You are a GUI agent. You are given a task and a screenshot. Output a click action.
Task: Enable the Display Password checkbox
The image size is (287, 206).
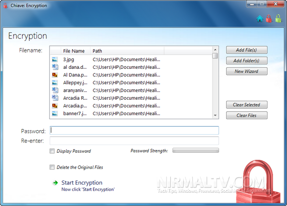click(52, 151)
